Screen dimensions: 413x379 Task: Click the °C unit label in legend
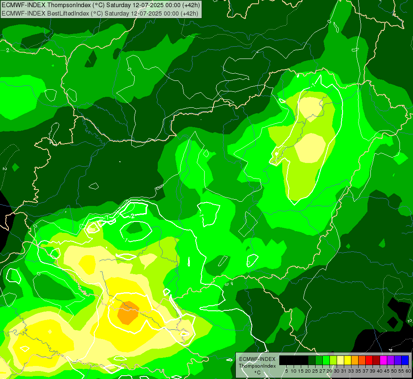pos(258,373)
